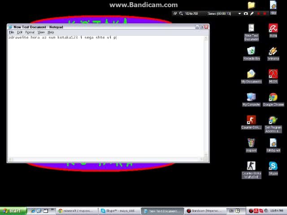Open the File menu in Notepad

pos(12,32)
